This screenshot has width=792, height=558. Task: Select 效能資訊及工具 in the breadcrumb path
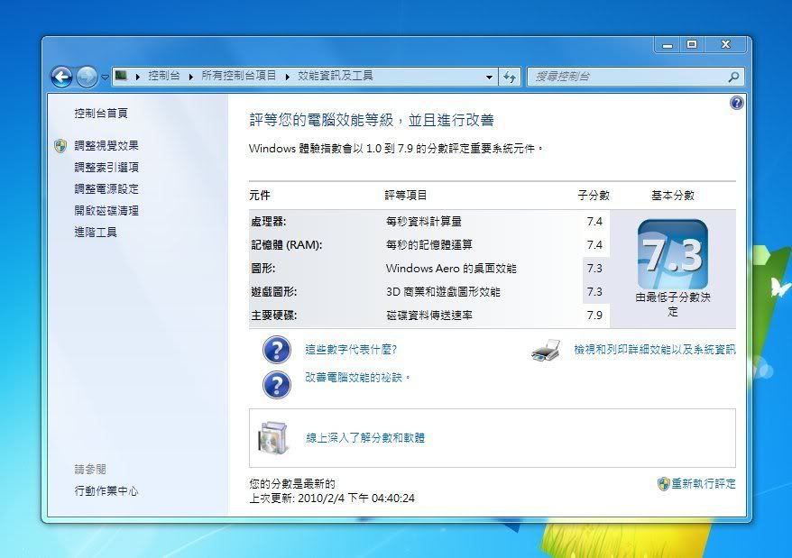pos(336,76)
